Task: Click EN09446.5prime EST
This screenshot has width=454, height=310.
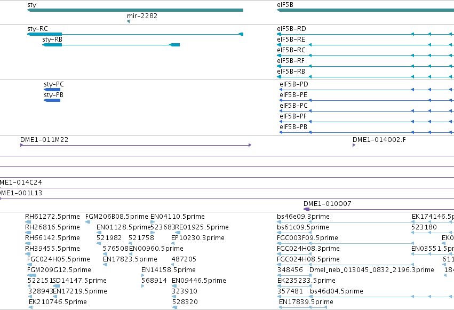Action: click(174, 287)
